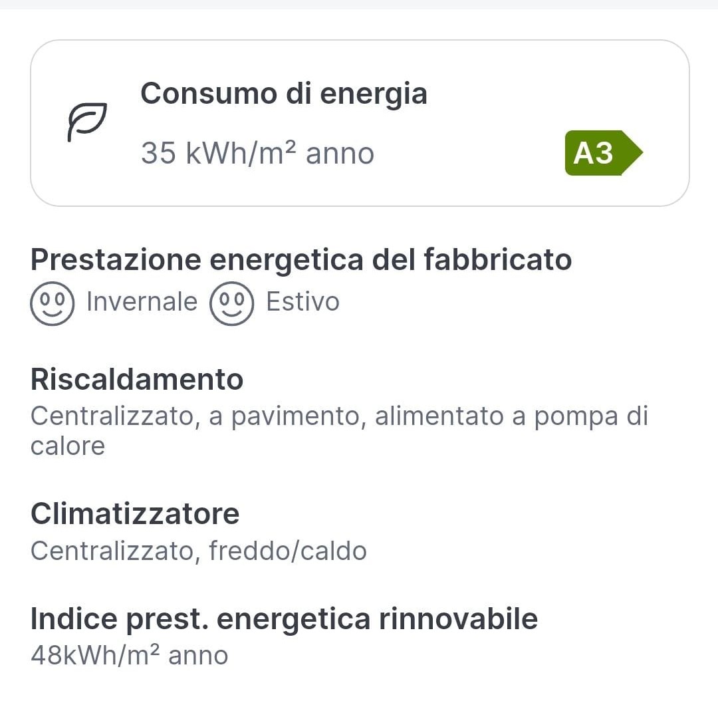Viewport: 718px width, 701px height.
Task: Click the A3 text inside the green badge
Action: 593,153
